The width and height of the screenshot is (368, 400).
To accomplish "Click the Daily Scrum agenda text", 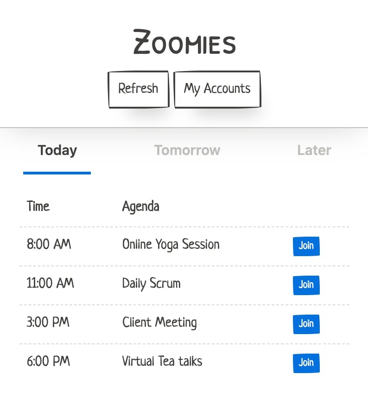I will pos(152,284).
